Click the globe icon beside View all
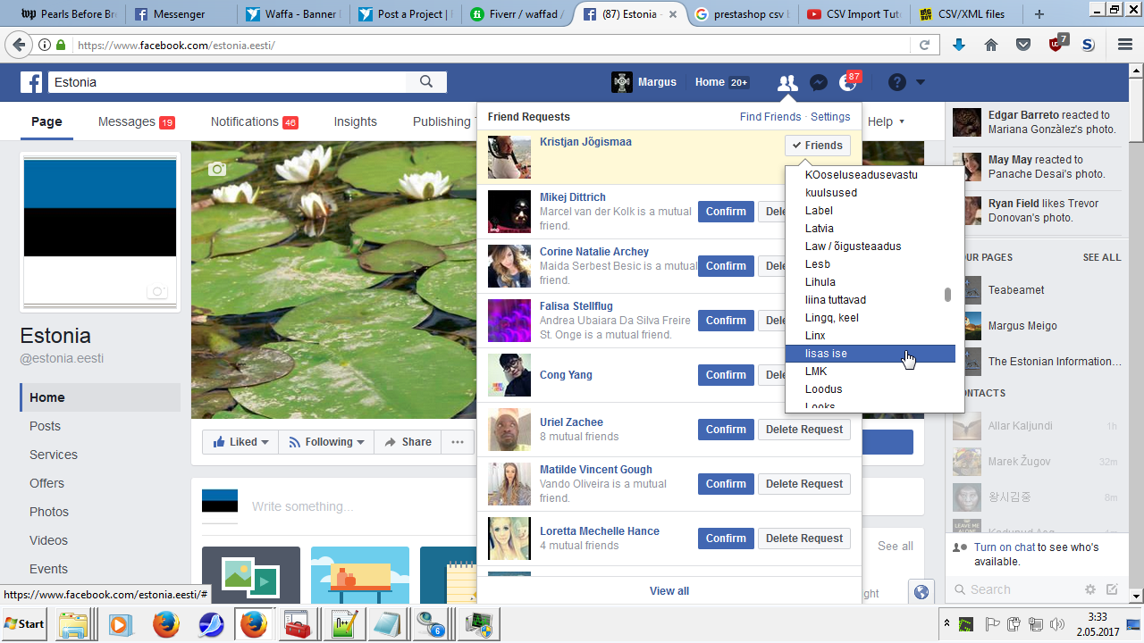 point(921,591)
